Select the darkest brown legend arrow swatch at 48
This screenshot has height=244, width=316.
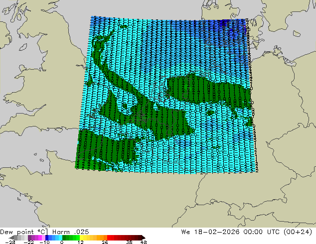coord(143,238)
